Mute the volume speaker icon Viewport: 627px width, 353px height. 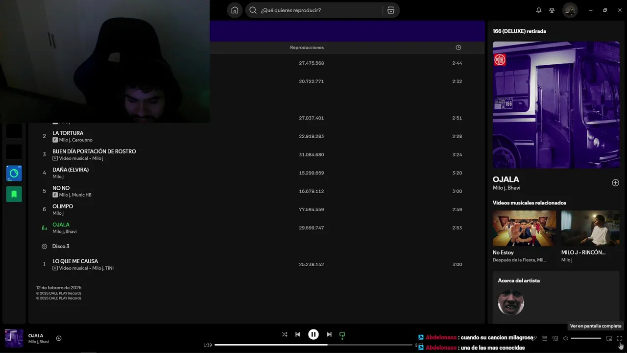pyautogui.click(x=565, y=338)
